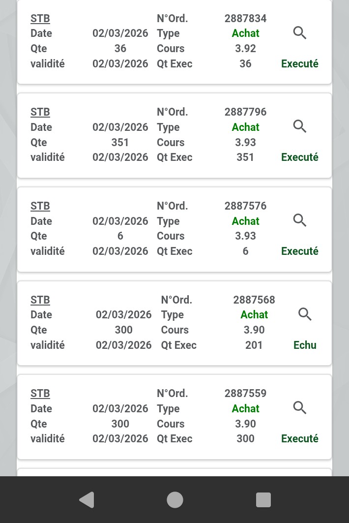Image resolution: width=349 pixels, height=523 pixels.
Task: Tap order number 2887576
Action: (245, 206)
